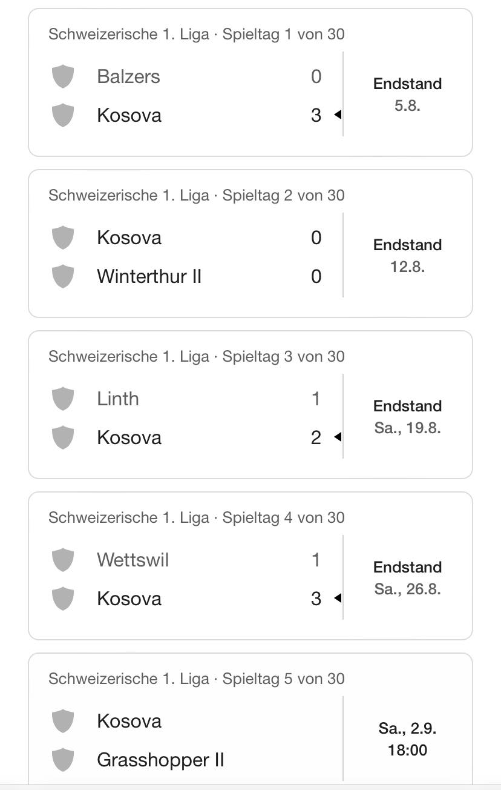Open the Grasshopper II team name

[160, 760]
